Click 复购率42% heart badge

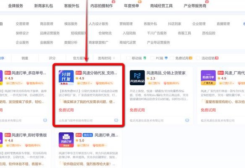tap(104, 83)
